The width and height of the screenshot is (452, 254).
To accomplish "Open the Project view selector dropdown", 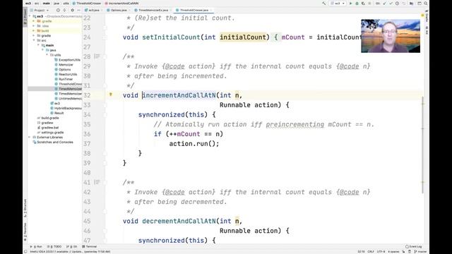I will (x=40, y=10).
